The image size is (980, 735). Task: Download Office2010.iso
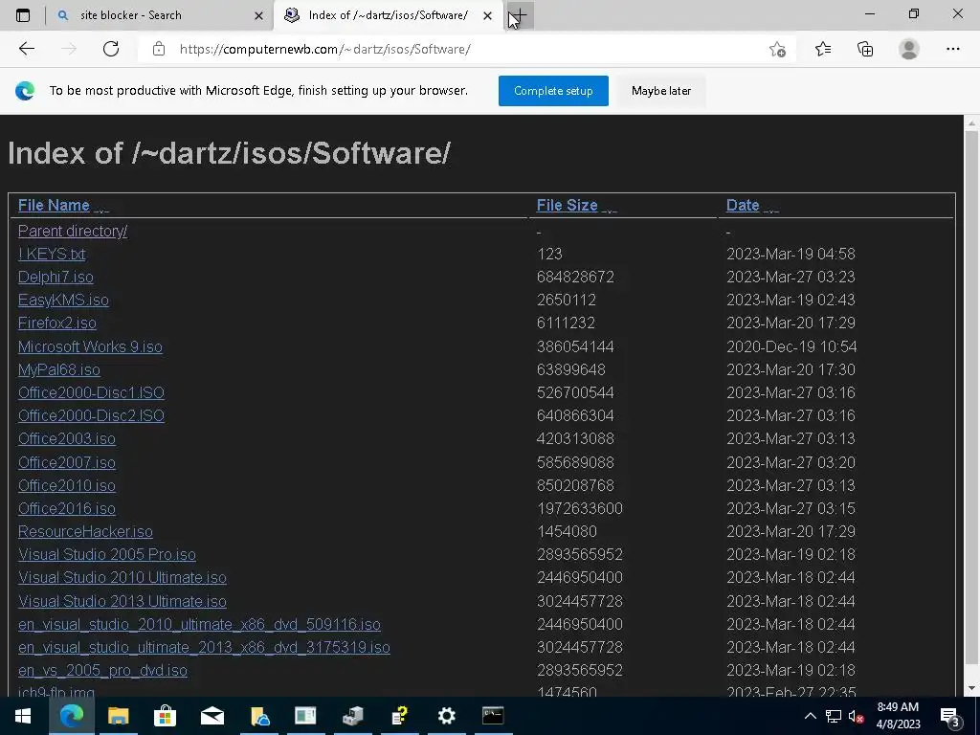tap(67, 485)
